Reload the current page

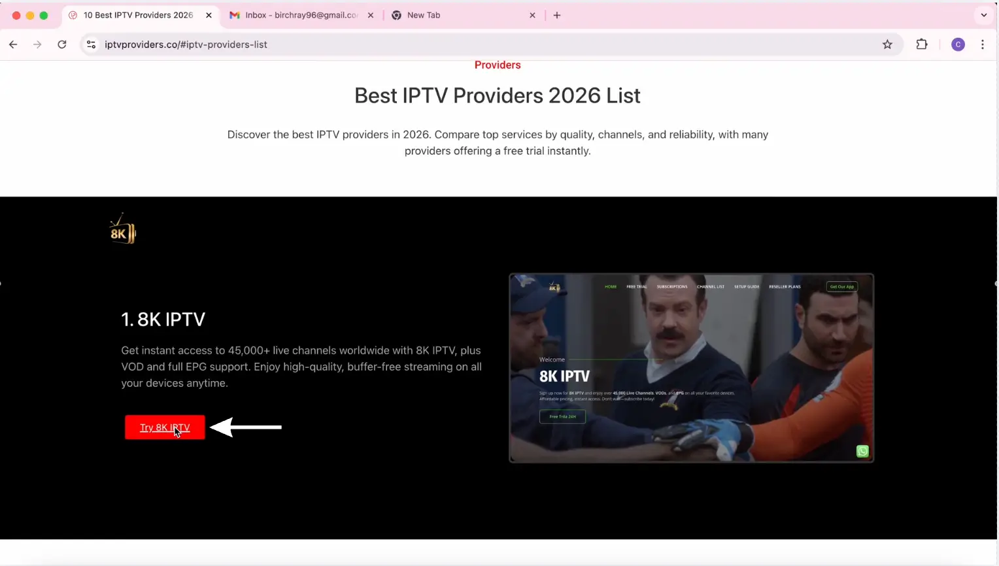(x=62, y=44)
